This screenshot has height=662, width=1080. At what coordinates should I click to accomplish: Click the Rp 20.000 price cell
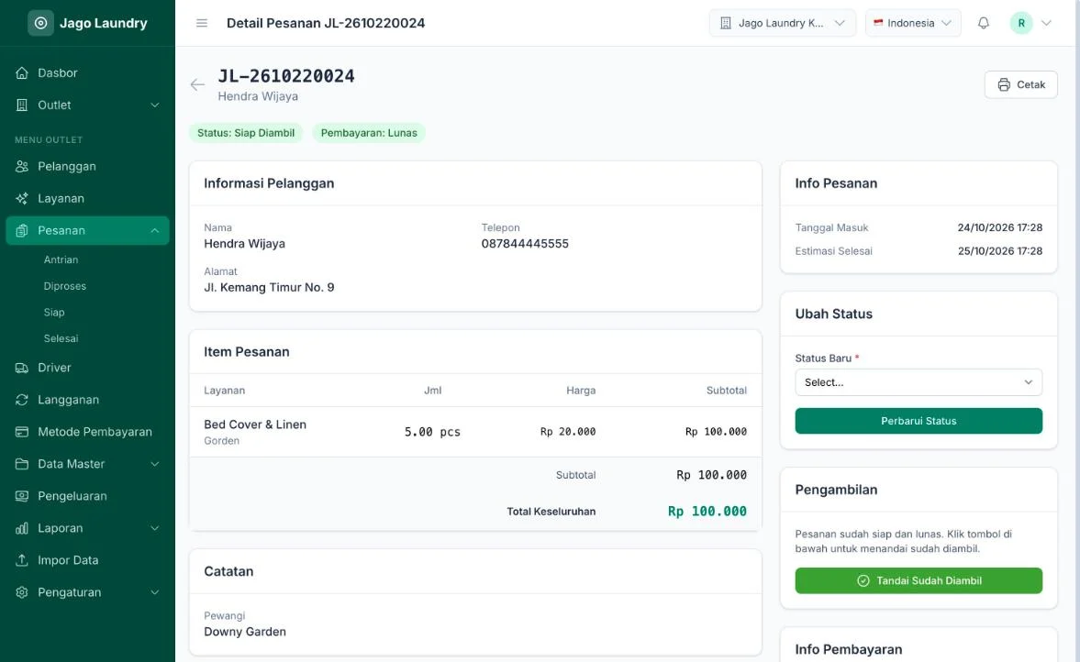568,432
